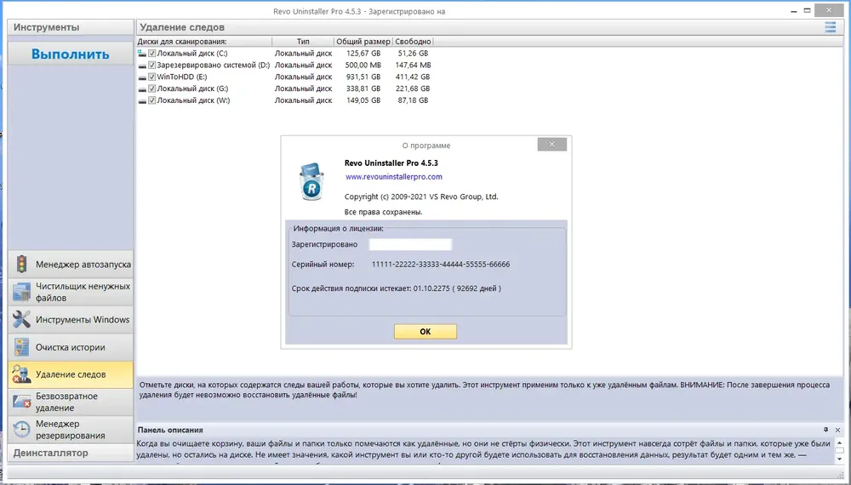Screen dimensions: 851x485
Task: Uncheck the Локальный диск (W:) checkbox
Action: [152, 100]
